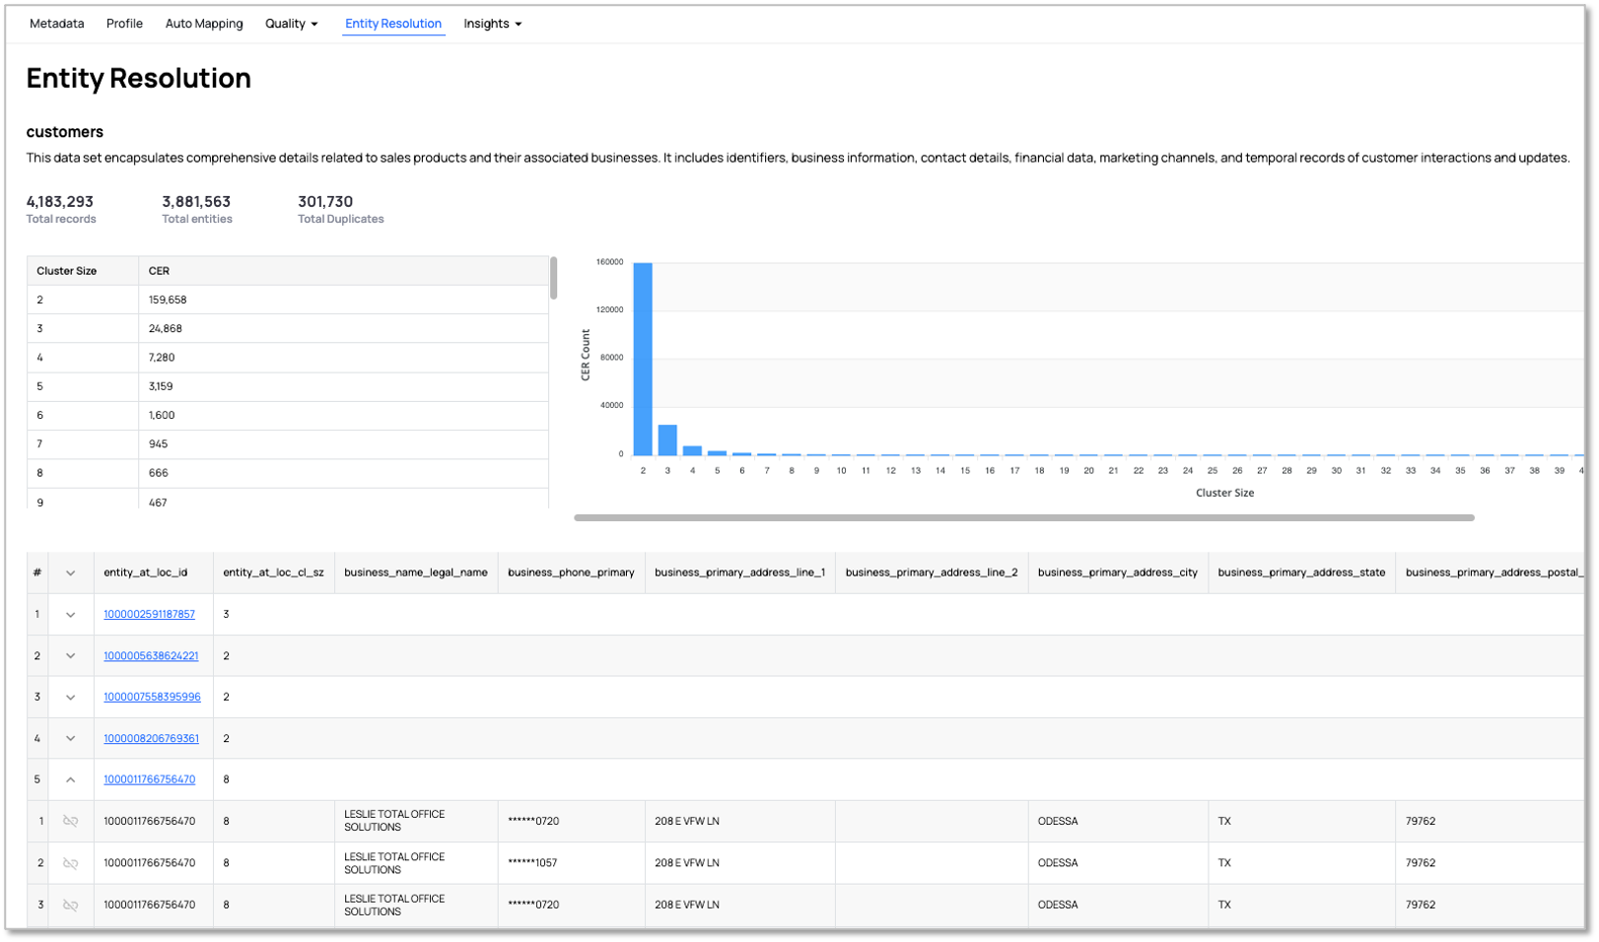The image size is (1599, 942).
Task: Select the CER value 159,658
Action: point(168,300)
